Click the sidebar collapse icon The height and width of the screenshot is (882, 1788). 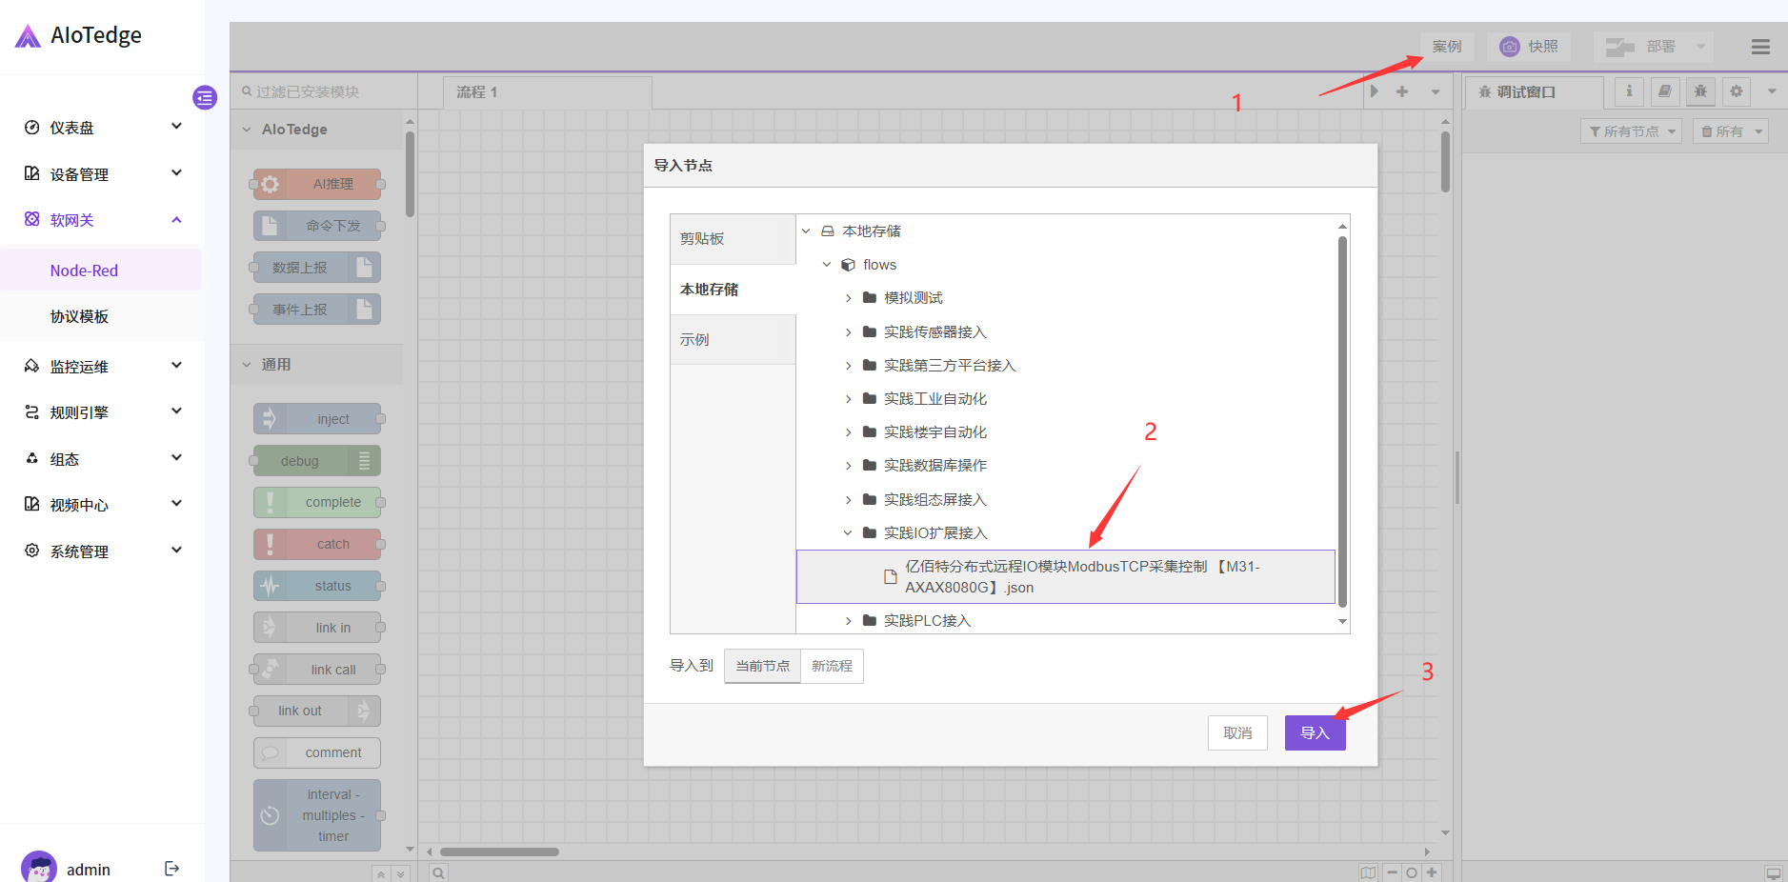click(205, 97)
